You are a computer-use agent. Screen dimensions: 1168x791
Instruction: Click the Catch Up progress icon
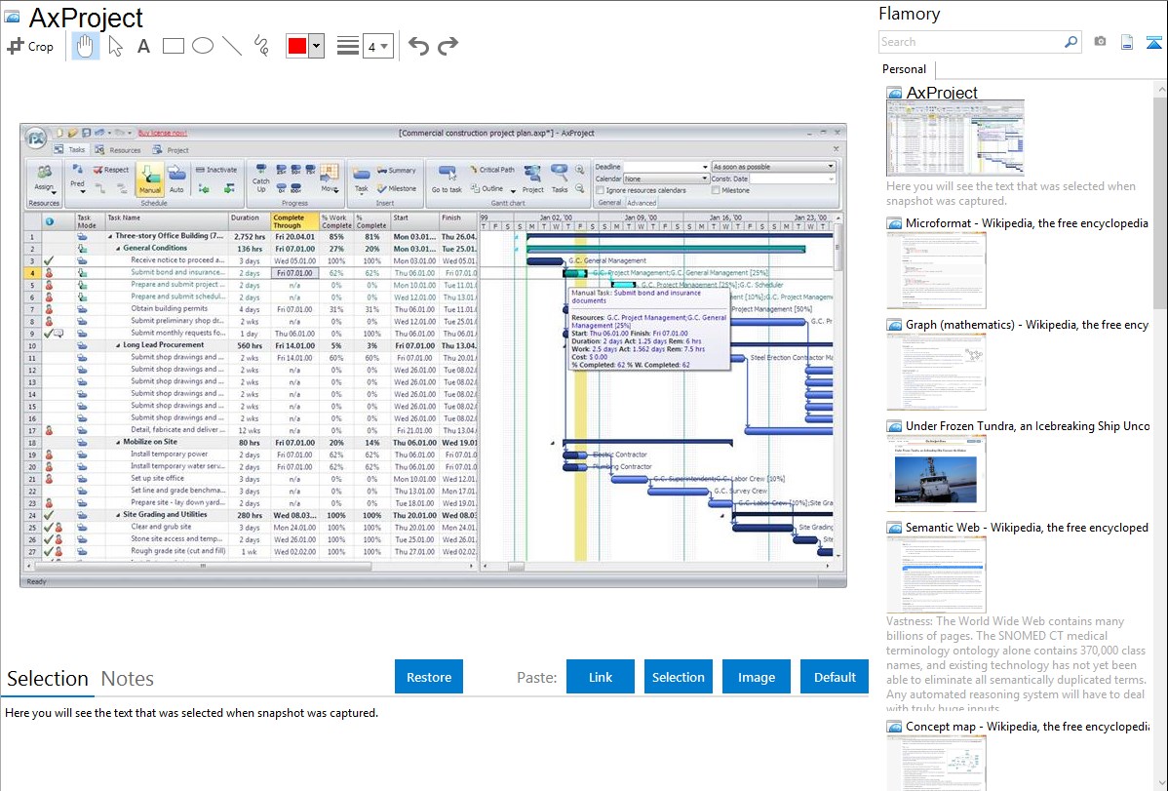pos(260,178)
